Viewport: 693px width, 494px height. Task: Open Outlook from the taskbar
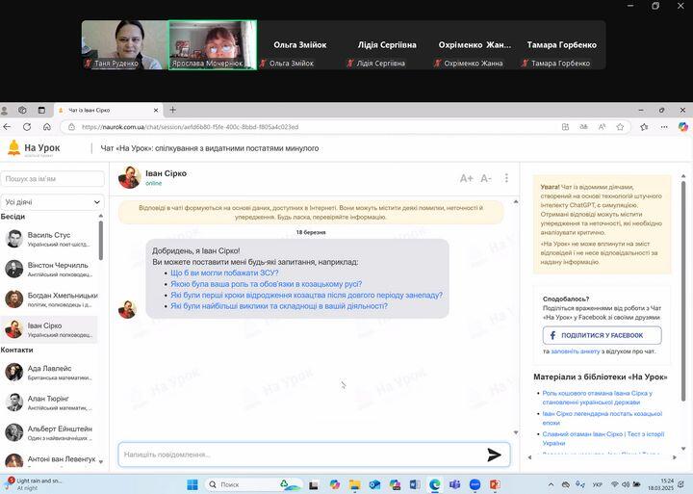[374, 484]
